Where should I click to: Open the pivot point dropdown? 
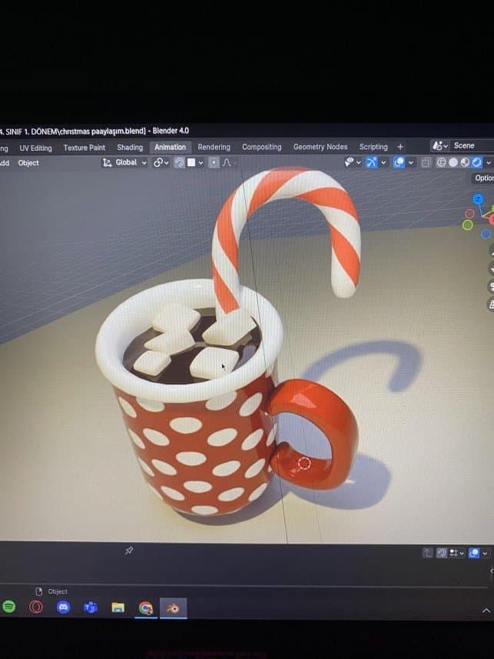tap(161, 163)
